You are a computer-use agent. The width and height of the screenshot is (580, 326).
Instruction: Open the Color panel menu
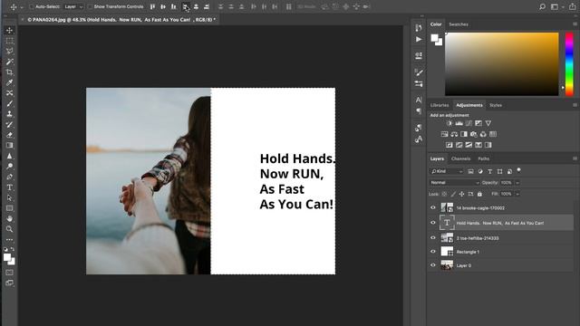(575, 24)
